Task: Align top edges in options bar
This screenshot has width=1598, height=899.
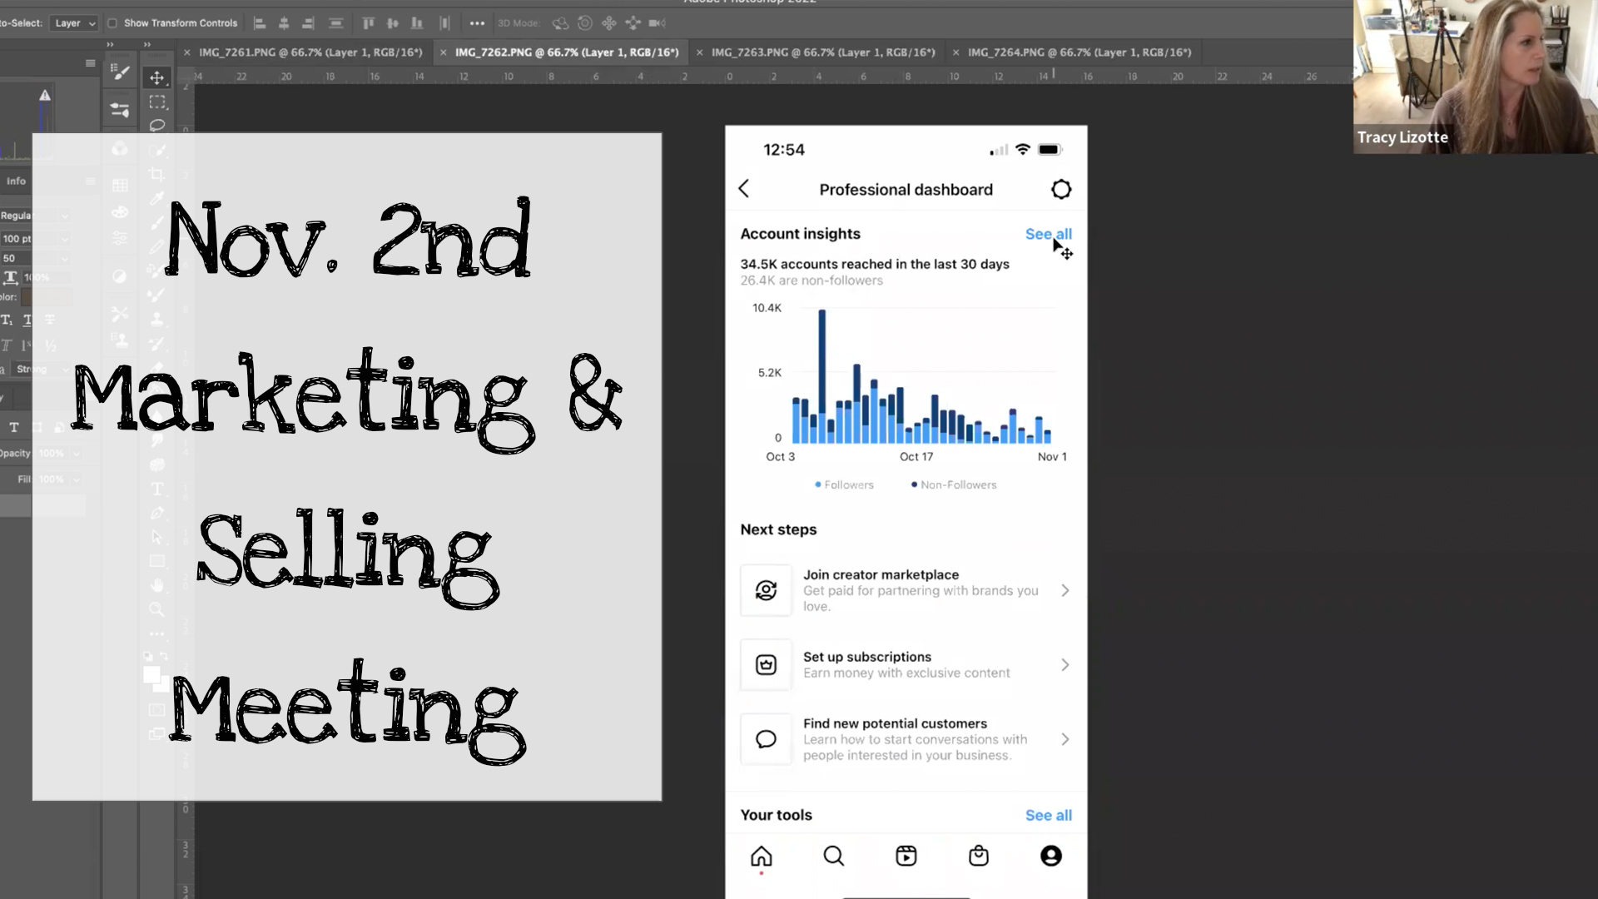Action: click(368, 23)
